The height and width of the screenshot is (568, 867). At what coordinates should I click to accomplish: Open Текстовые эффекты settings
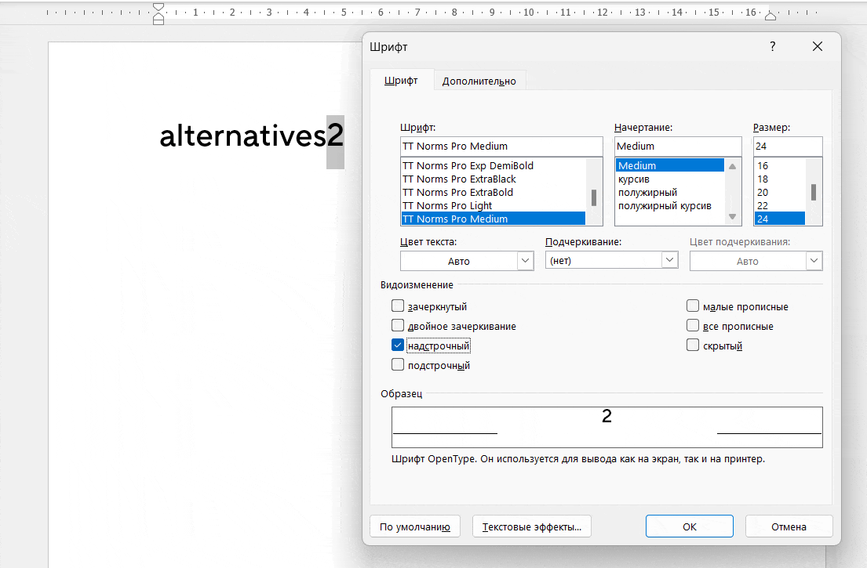pyautogui.click(x=532, y=526)
